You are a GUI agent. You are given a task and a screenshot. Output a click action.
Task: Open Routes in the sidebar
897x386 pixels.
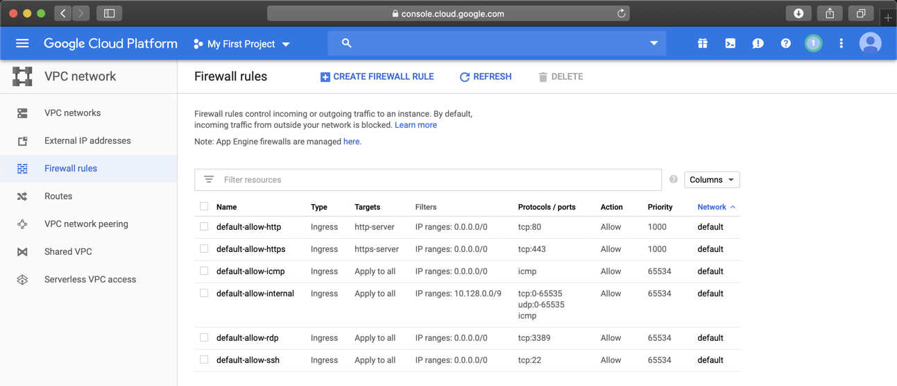pos(58,196)
